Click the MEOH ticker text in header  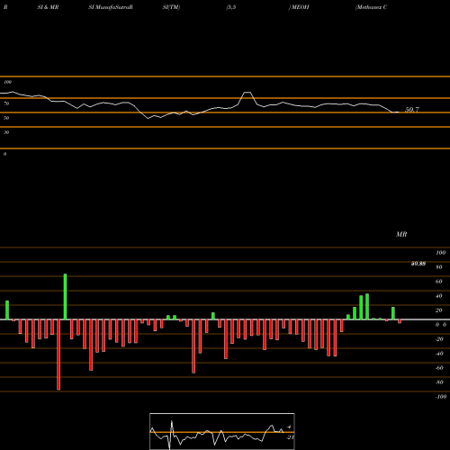[x=300, y=7]
